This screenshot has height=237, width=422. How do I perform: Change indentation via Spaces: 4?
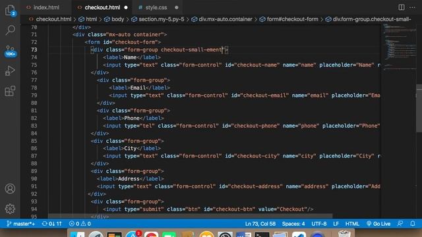pos(293,224)
